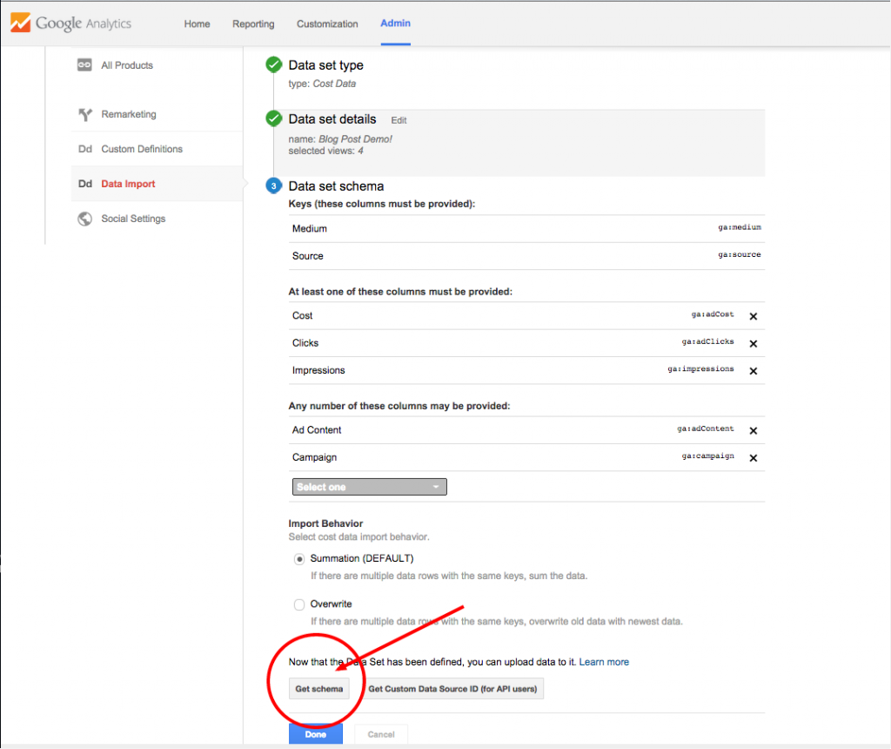This screenshot has width=891, height=749.
Task: Click the Dd icon beside Data Import
Action: pyautogui.click(x=85, y=184)
